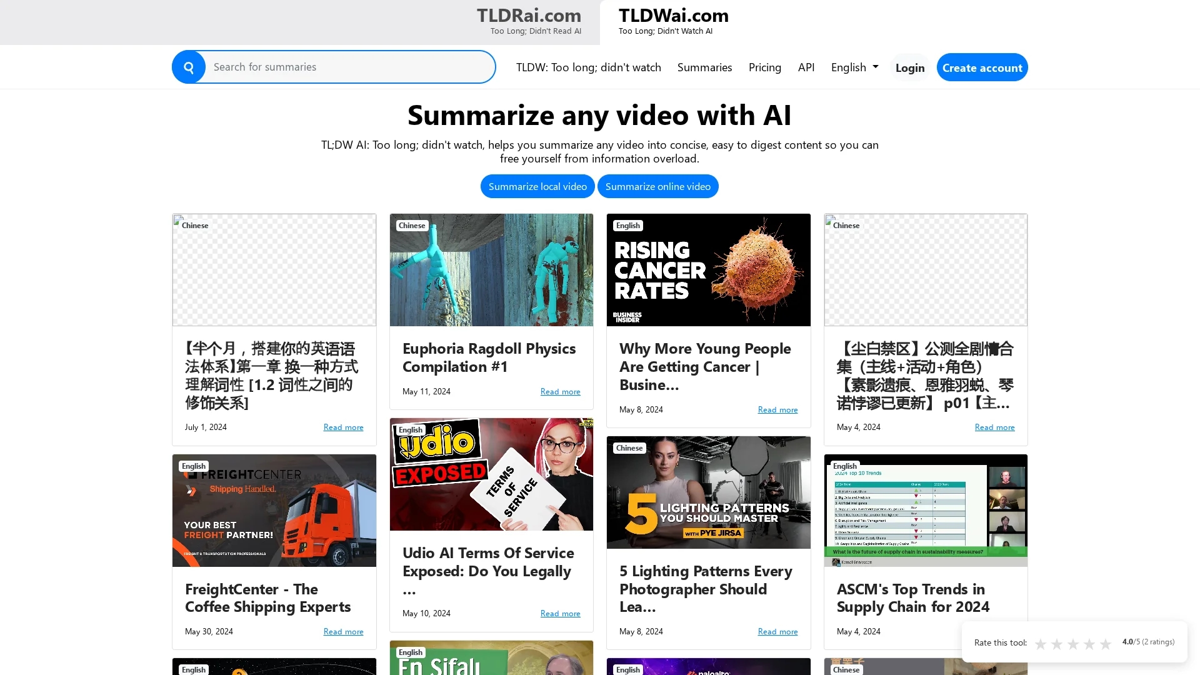Open the API page link
This screenshot has height=675, width=1200.
coord(806,67)
